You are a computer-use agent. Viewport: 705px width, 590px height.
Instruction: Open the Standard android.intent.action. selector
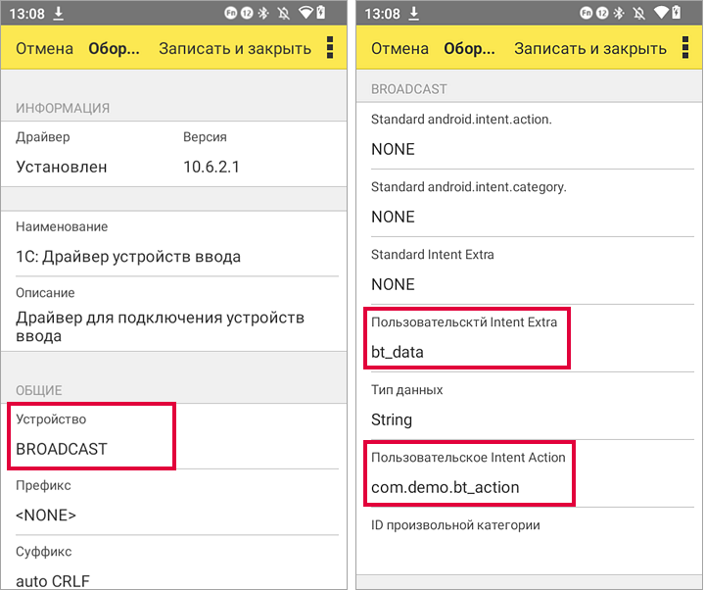point(529,135)
